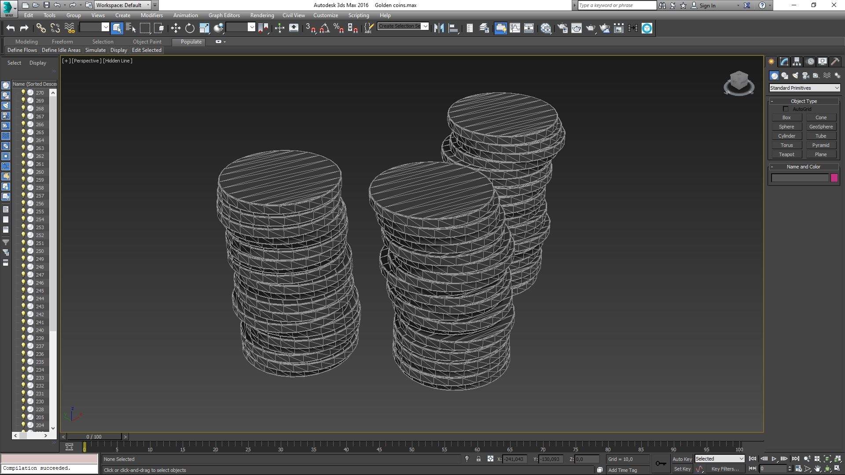Toggle visibility bulb for object 240
The width and height of the screenshot is (845, 475).
point(23,330)
